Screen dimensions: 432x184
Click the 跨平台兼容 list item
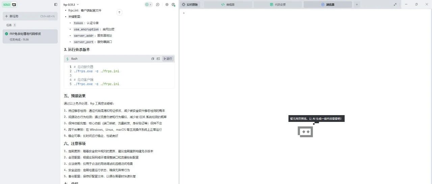113,130
